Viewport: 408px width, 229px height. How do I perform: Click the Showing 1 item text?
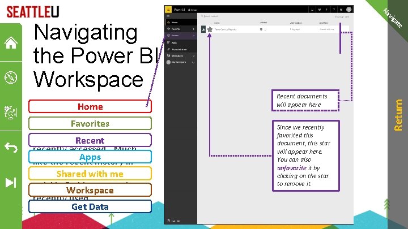pyautogui.click(x=342, y=17)
